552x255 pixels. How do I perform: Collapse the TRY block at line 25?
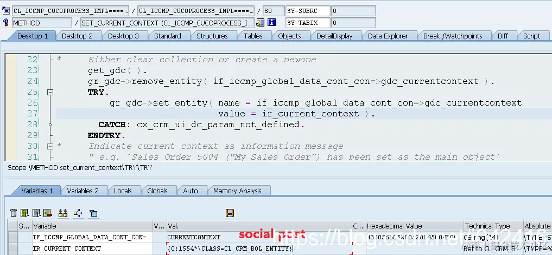click(50, 93)
